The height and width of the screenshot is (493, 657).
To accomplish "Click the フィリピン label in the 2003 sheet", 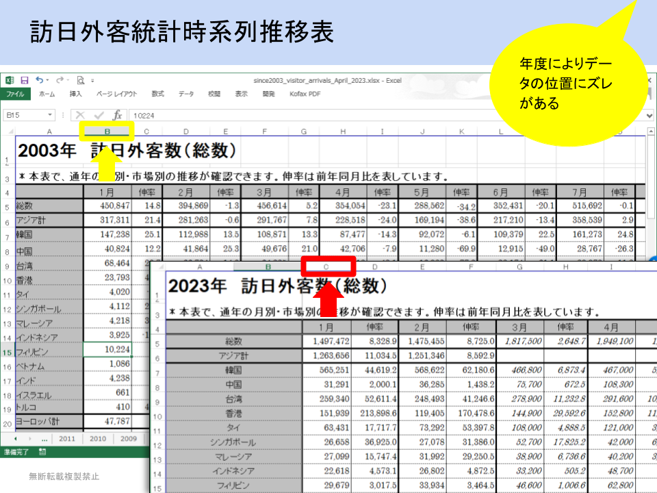I will pyautogui.click(x=49, y=351).
